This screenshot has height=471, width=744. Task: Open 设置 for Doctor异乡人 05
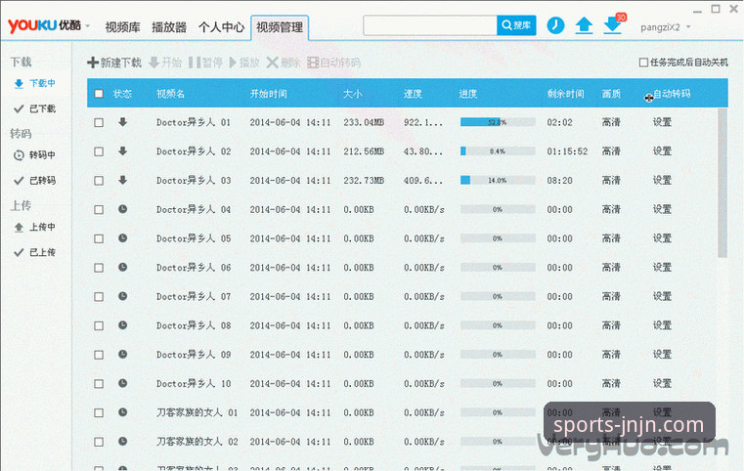(662, 238)
